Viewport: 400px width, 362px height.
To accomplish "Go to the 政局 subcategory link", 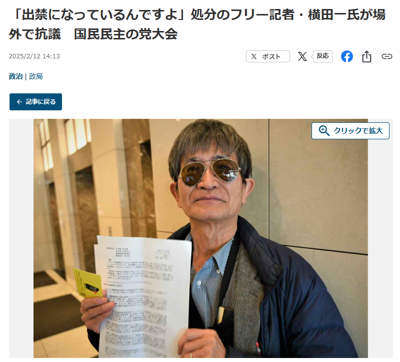I will coord(35,76).
